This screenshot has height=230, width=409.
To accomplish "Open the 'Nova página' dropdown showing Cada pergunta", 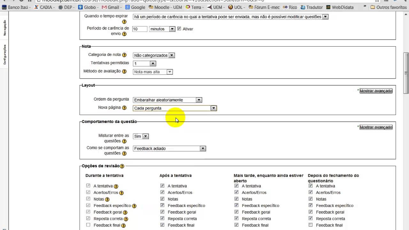I will pos(175,108).
